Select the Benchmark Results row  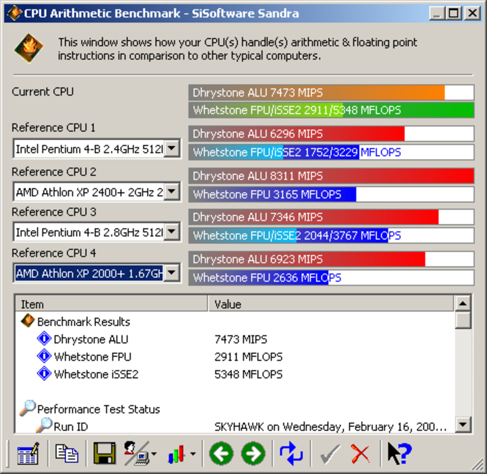(x=235, y=321)
